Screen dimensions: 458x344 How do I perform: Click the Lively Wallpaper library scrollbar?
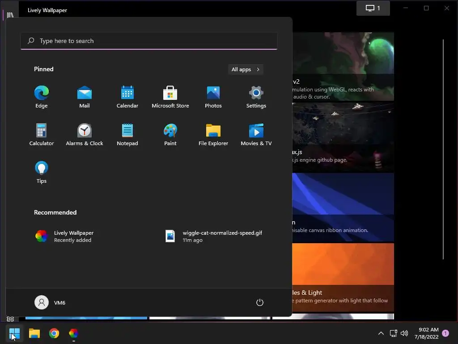click(443, 149)
